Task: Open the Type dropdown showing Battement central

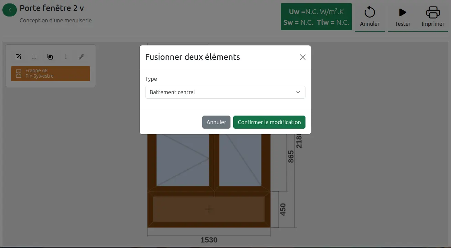Action: click(x=225, y=92)
